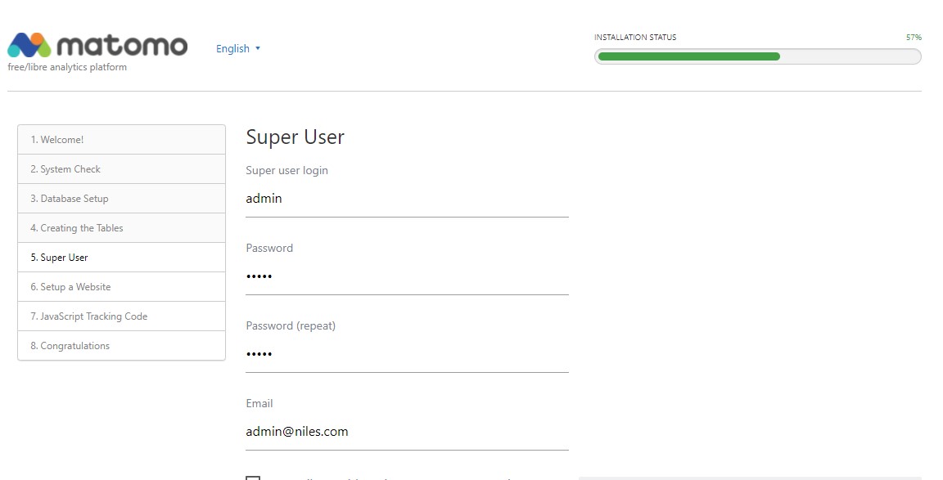Click the Super User heading

coord(296,137)
